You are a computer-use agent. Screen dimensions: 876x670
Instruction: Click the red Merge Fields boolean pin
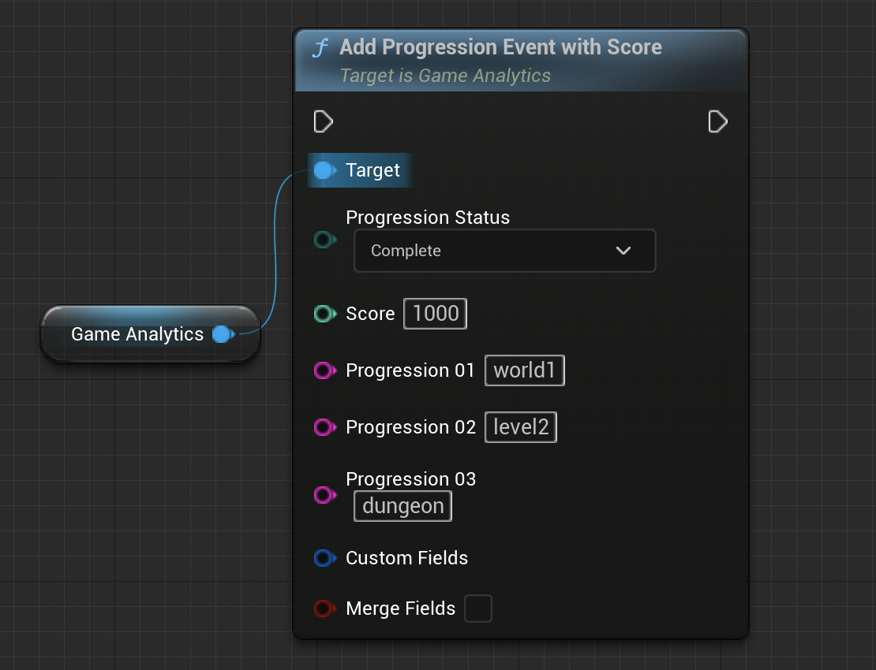324,609
